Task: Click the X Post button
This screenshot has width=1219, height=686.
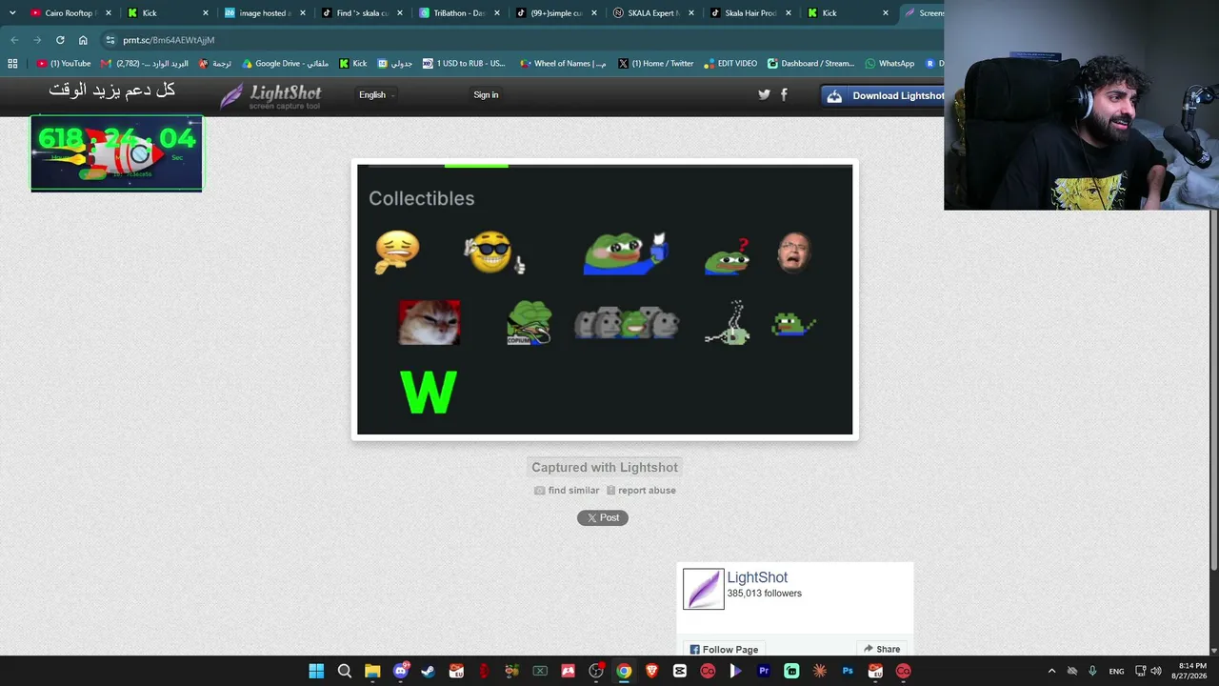Action: pos(603,517)
